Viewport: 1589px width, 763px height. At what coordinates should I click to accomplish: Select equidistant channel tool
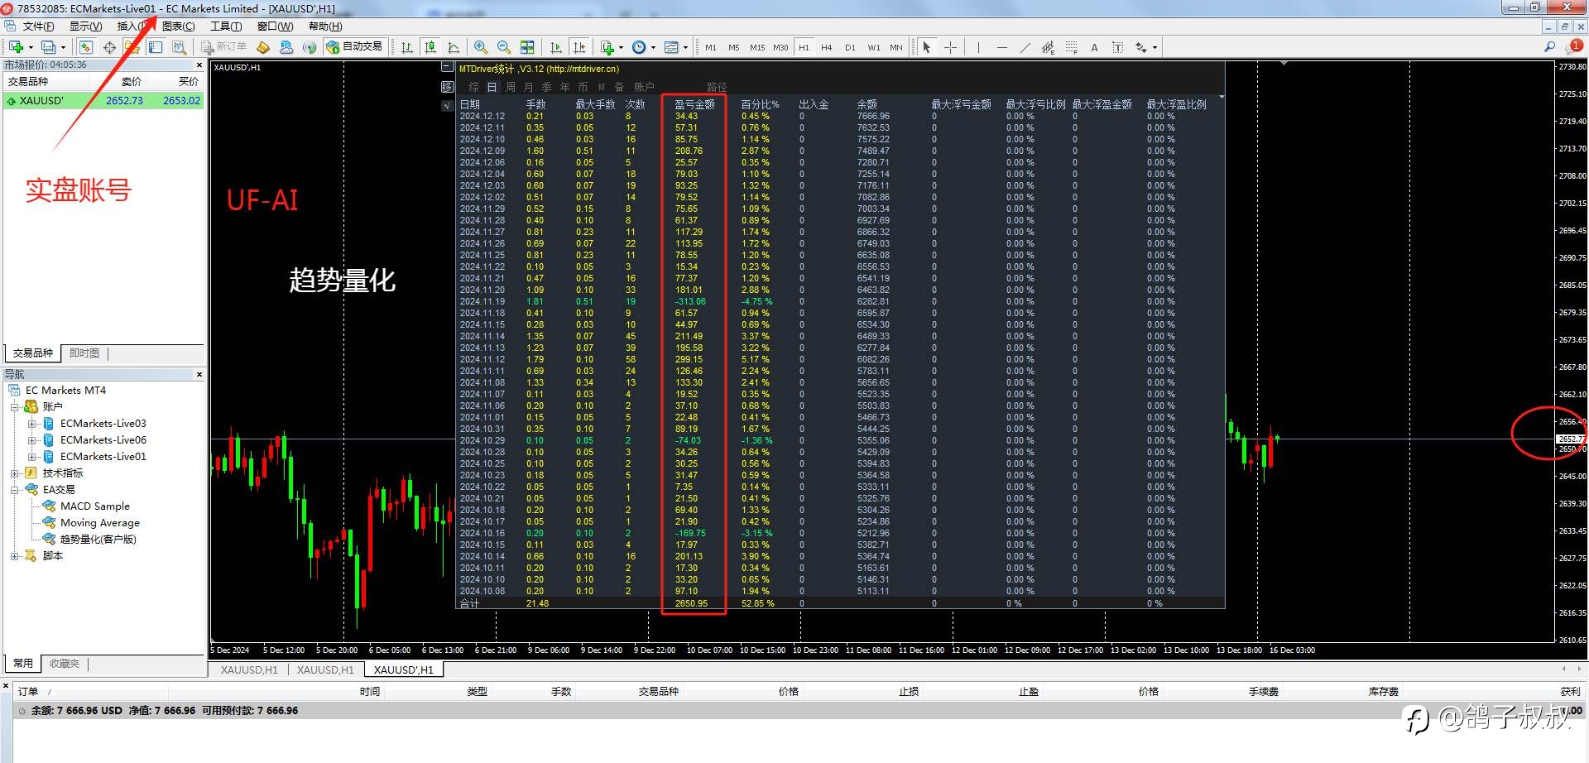(x=1048, y=47)
